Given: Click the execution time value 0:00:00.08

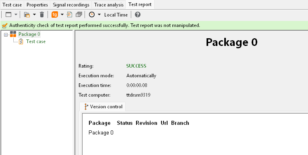Looking at the screenshot, I should tap(137, 85).
